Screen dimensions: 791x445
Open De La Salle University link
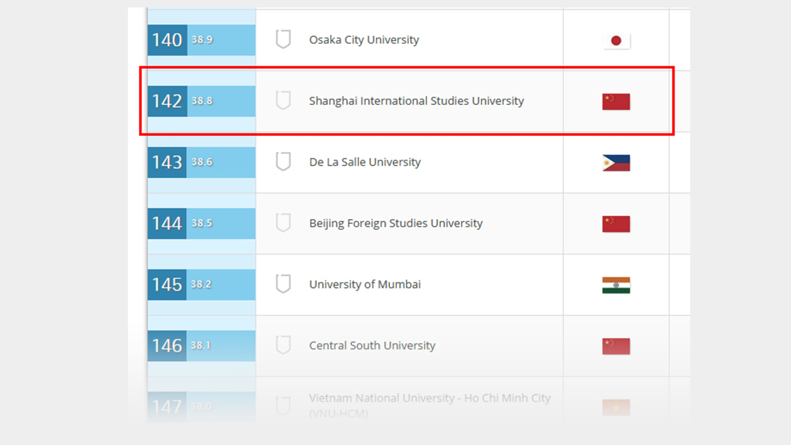pyautogui.click(x=365, y=162)
